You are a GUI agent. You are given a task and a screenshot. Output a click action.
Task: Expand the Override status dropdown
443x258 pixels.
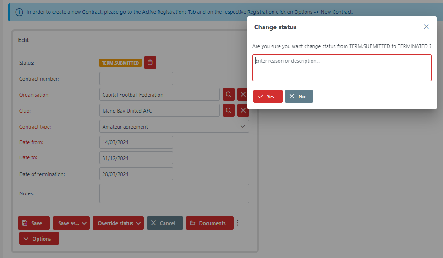coord(118,223)
